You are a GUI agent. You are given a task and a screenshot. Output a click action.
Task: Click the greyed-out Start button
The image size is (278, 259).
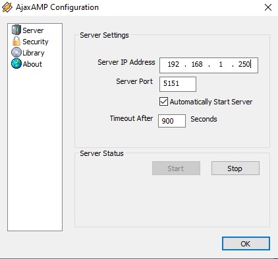coord(176,168)
